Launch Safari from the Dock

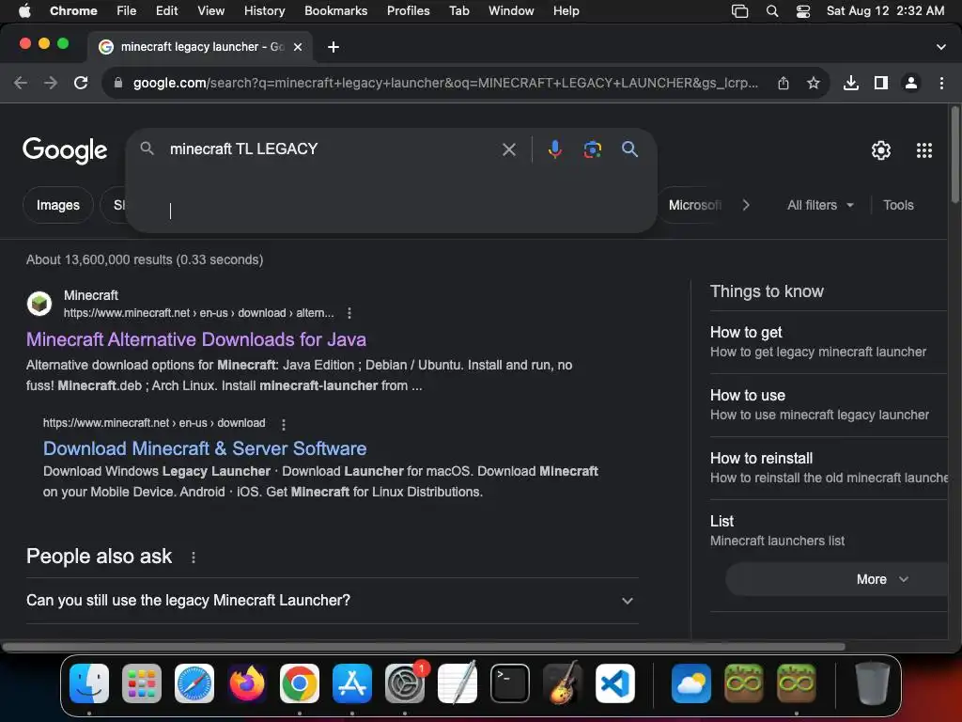[194, 683]
